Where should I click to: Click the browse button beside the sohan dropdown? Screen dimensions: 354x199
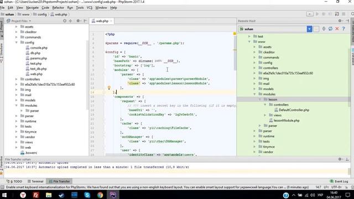[316, 29]
